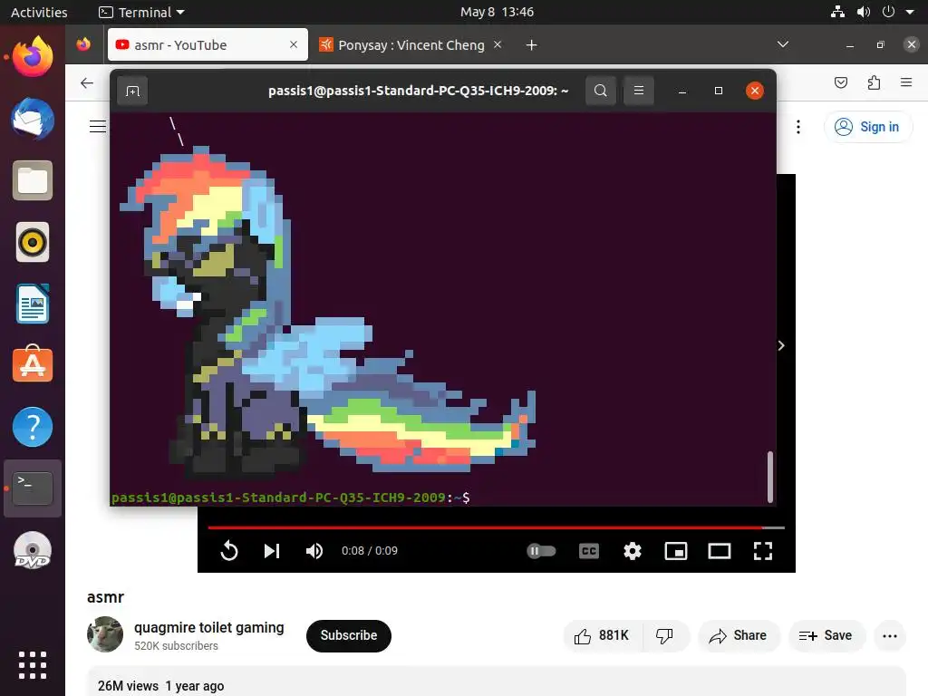Close the asmr - YouTube tab

(x=293, y=45)
